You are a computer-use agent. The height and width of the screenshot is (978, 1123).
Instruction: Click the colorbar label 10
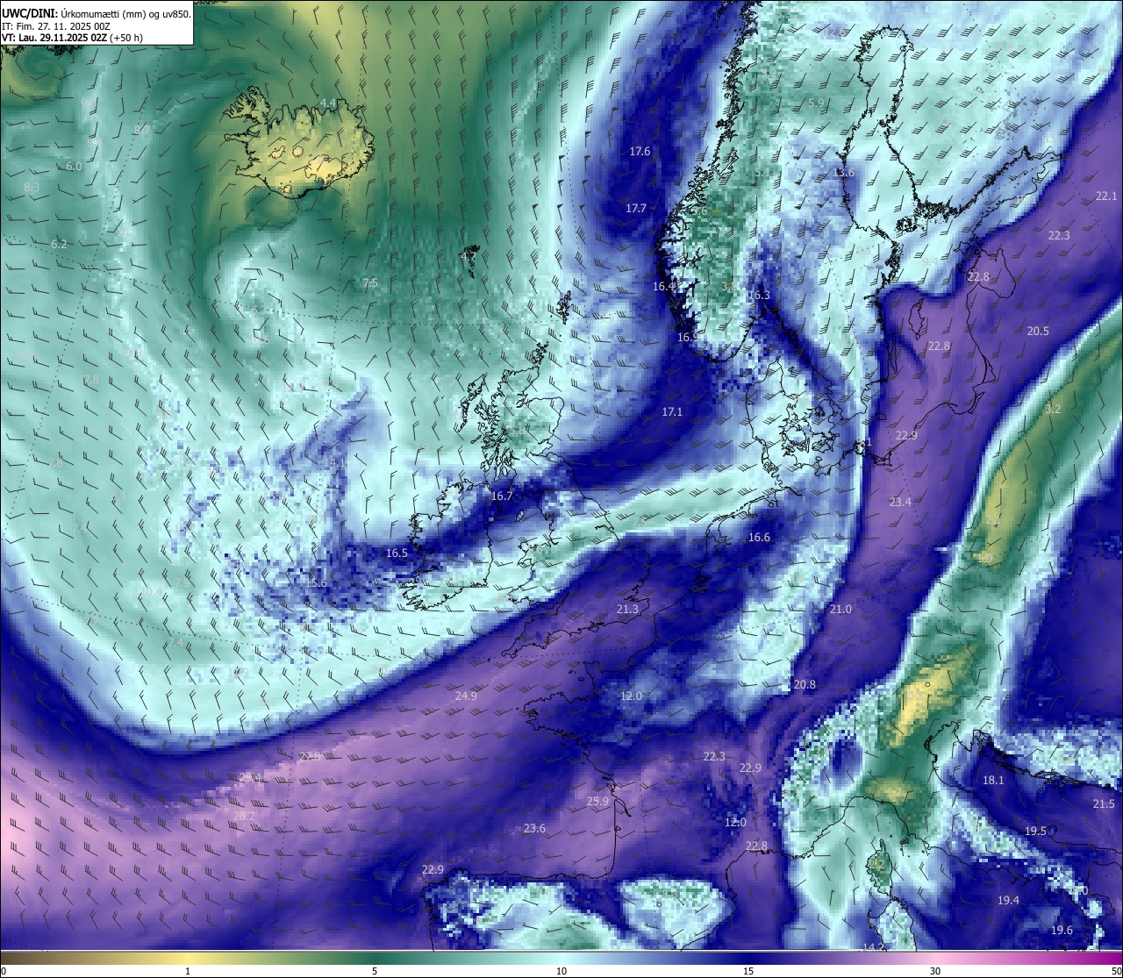[561, 971]
